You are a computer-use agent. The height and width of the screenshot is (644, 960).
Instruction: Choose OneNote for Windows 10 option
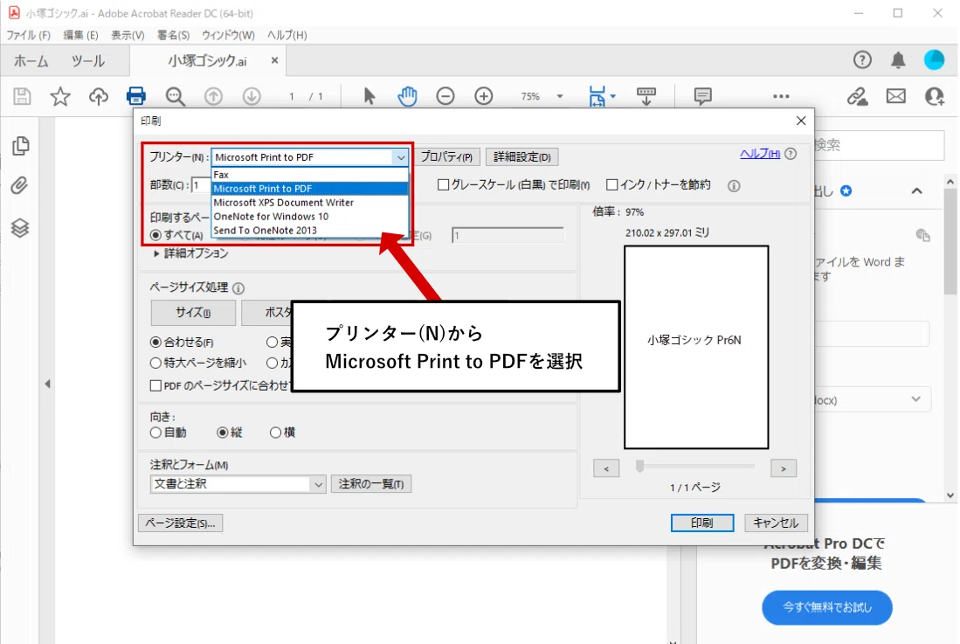pyautogui.click(x=310, y=216)
